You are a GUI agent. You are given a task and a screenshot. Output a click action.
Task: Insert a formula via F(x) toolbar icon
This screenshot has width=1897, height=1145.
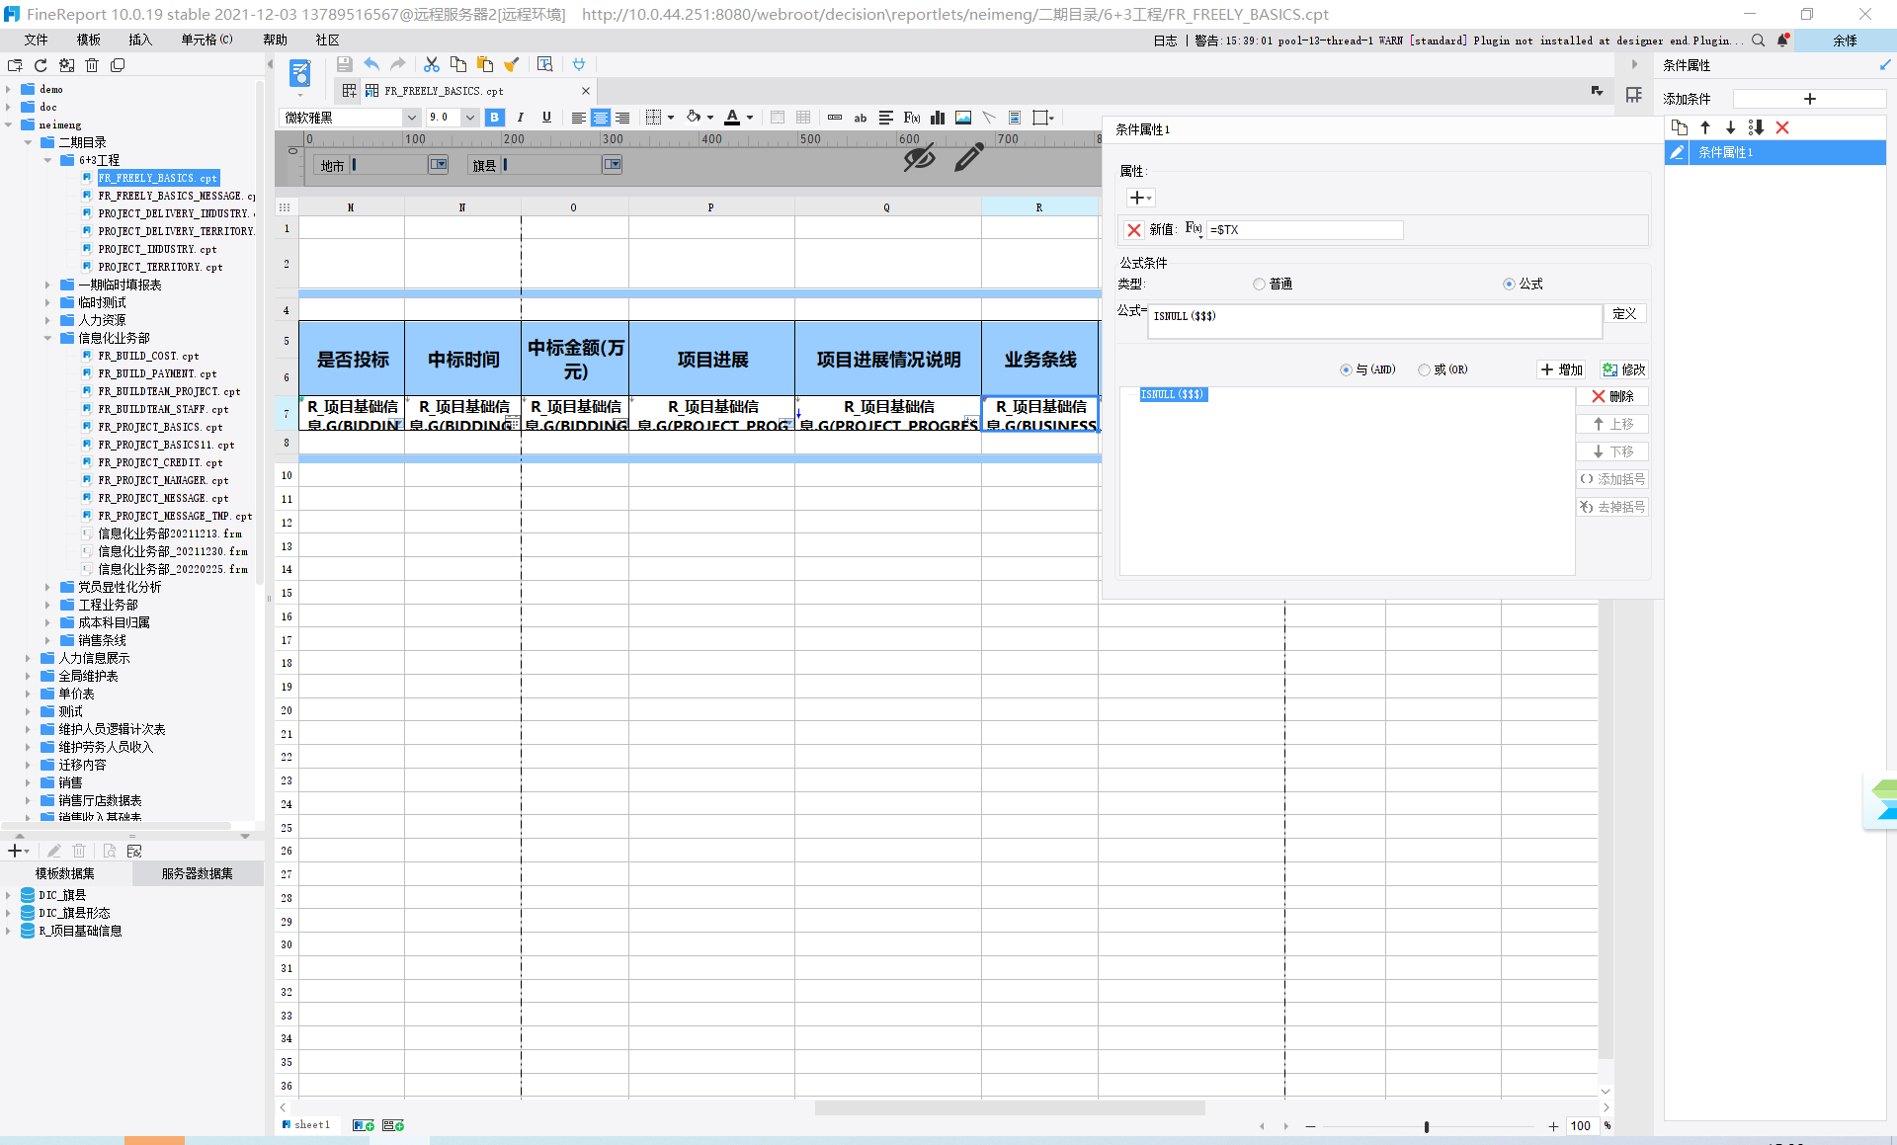(912, 118)
